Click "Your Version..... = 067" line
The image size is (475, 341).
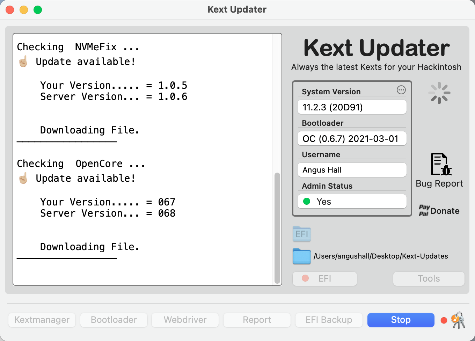108,202
